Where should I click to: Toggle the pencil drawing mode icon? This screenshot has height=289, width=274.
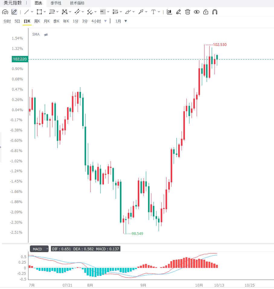click(14, 12)
